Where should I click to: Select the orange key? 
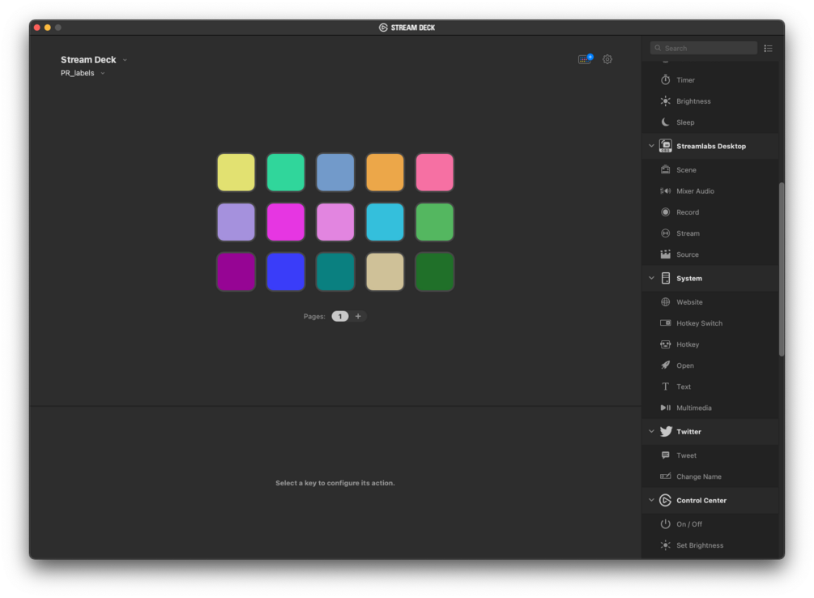pos(386,173)
